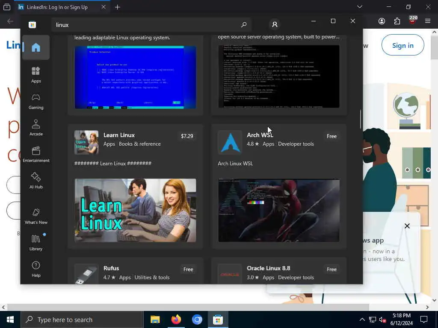The height and width of the screenshot is (328, 438).
Task: Open a new Firefox tab
Action: 117,7
